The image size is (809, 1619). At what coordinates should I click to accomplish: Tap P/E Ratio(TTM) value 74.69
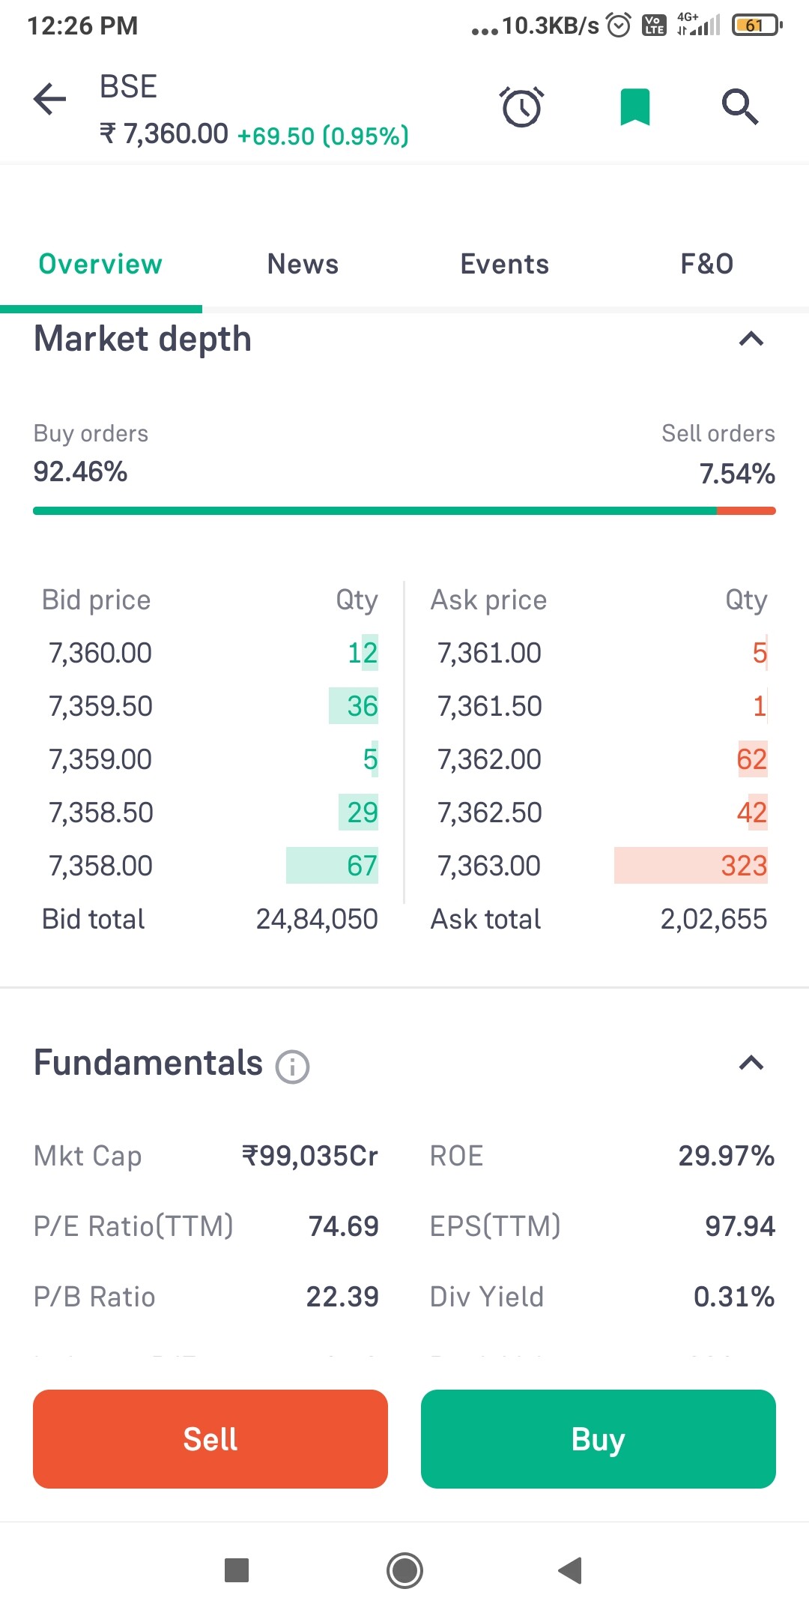tap(344, 1226)
